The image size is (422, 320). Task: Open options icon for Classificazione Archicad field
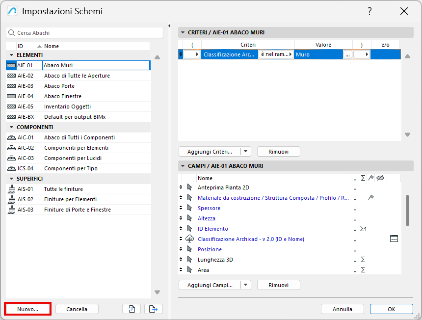pos(394,239)
